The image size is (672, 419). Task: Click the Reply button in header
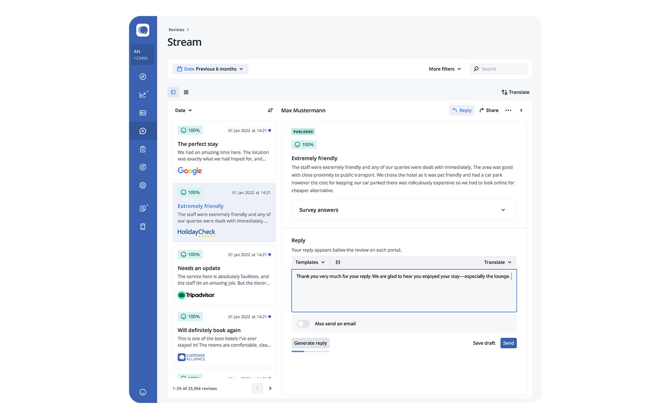(462, 111)
